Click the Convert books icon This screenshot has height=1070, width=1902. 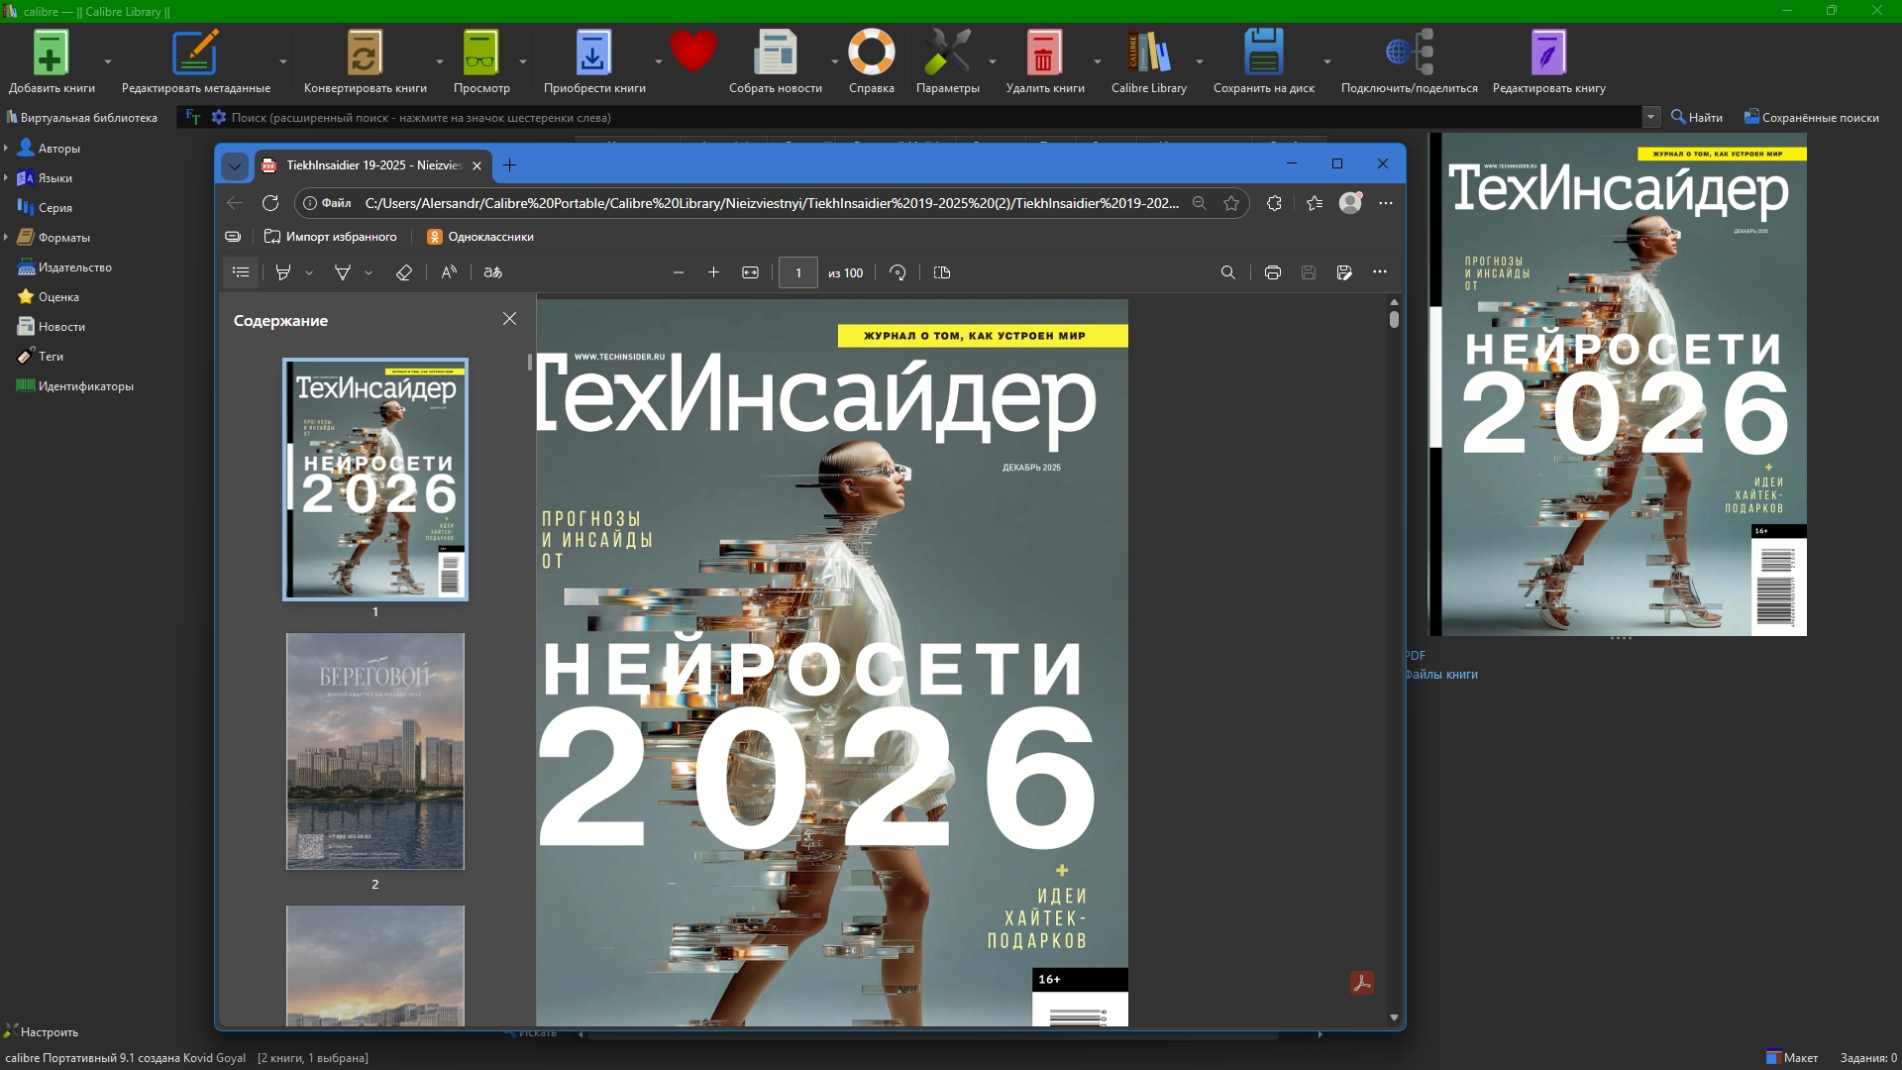[364, 53]
